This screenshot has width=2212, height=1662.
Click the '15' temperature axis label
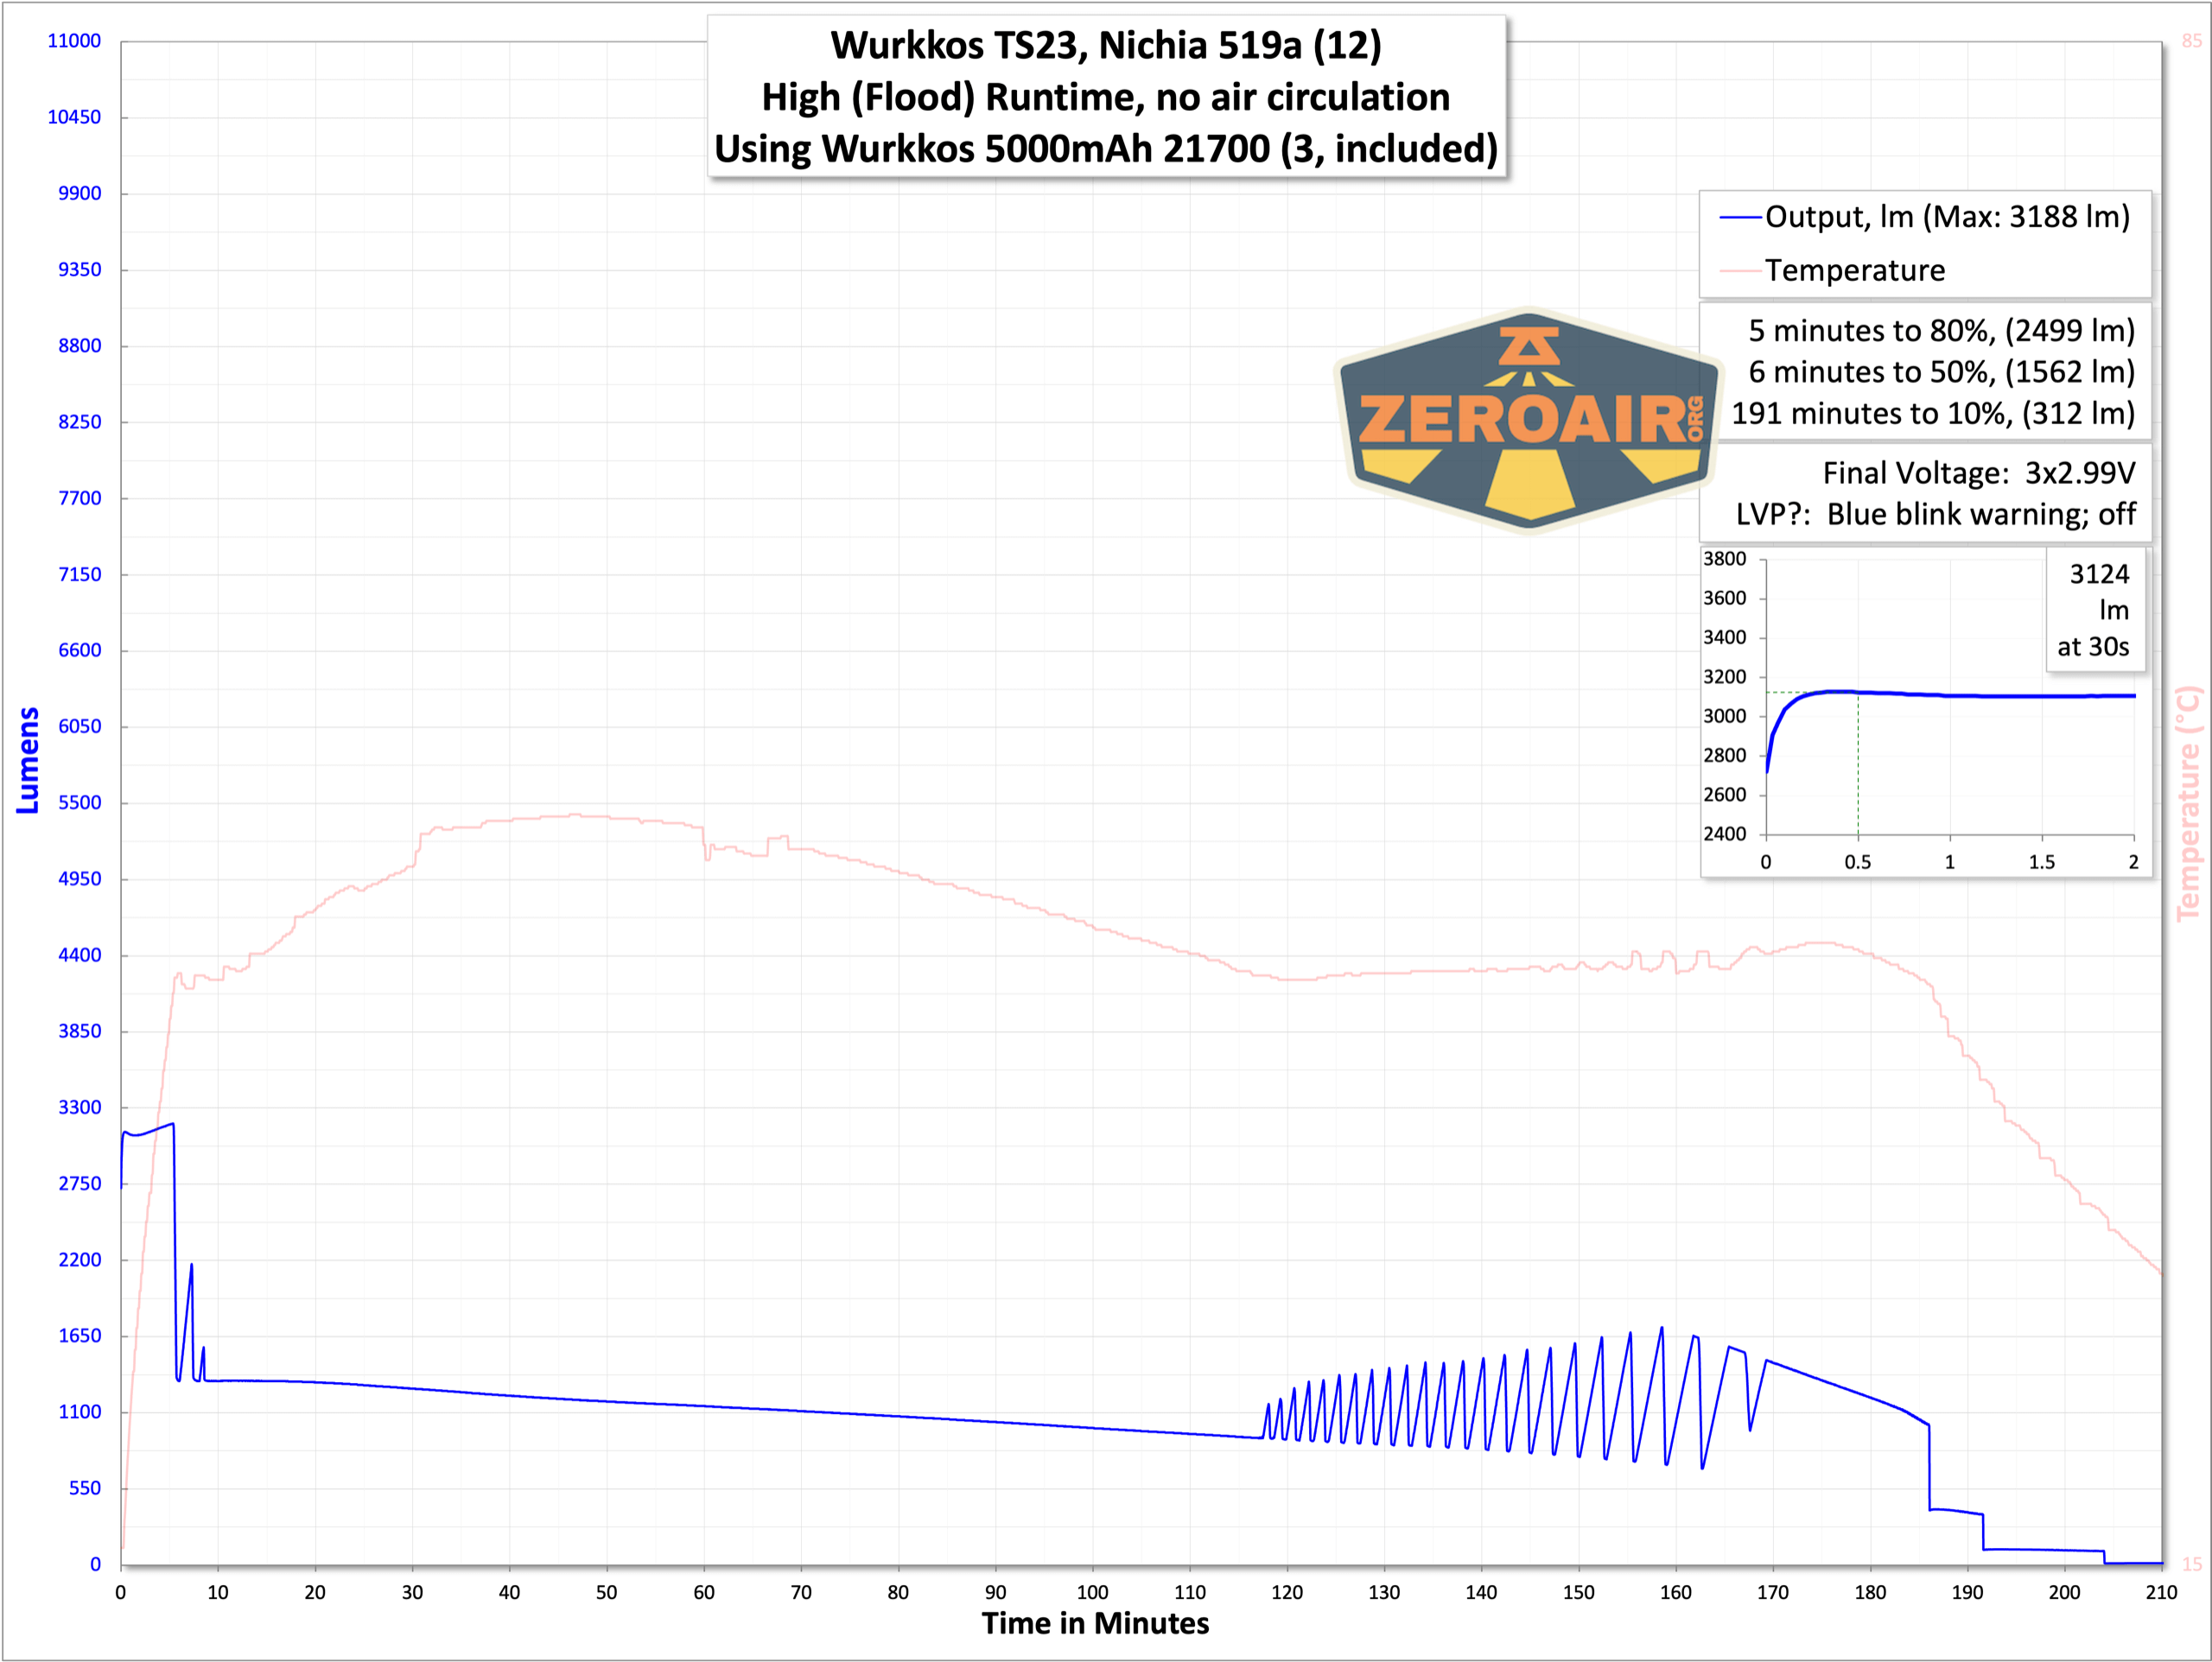pos(2192,1565)
